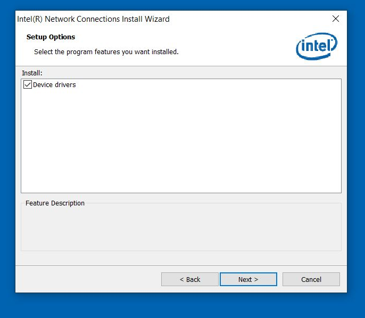Cancel the network connections installation
This screenshot has width=365, height=318.
311,279
